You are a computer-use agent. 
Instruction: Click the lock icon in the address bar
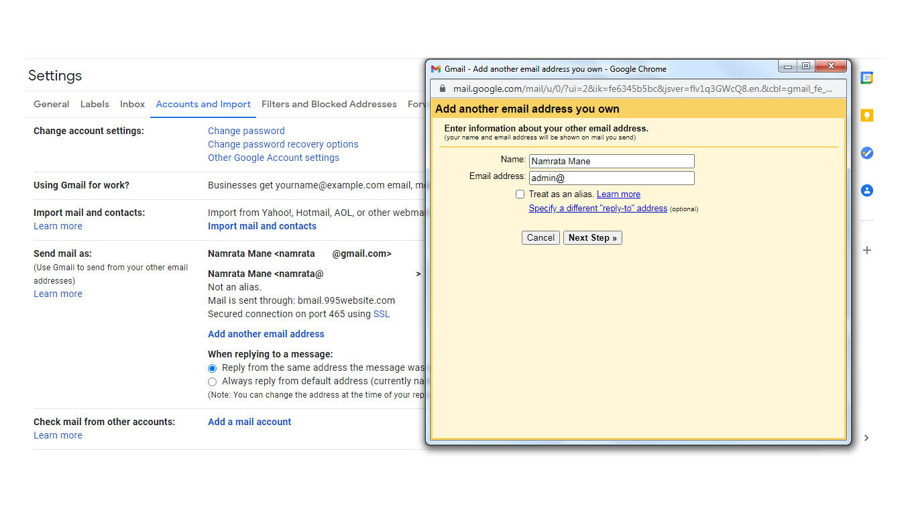tap(442, 89)
